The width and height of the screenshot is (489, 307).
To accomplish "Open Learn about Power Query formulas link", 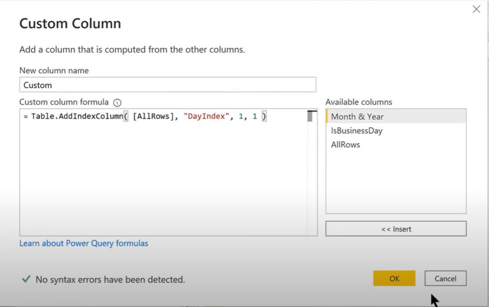I will [84, 243].
